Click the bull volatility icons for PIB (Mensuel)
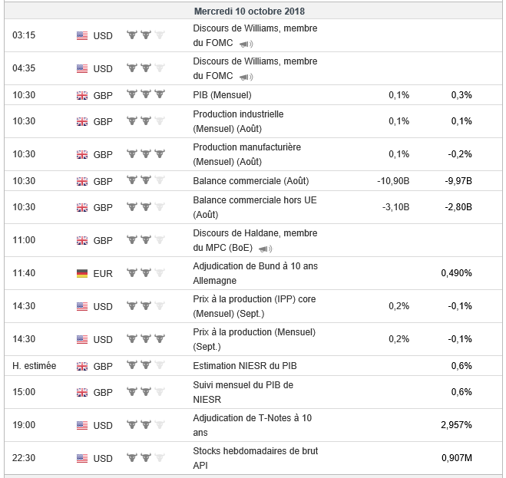This screenshot has width=506, height=478. pyautogui.click(x=146, y=95)
